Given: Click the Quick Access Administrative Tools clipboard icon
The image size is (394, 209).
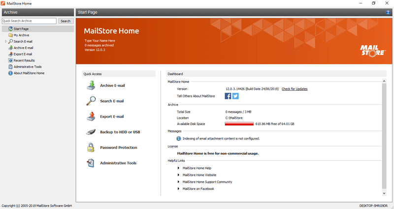Looking at the screenshot, I should pyautogui.click(x=91, y=163).
